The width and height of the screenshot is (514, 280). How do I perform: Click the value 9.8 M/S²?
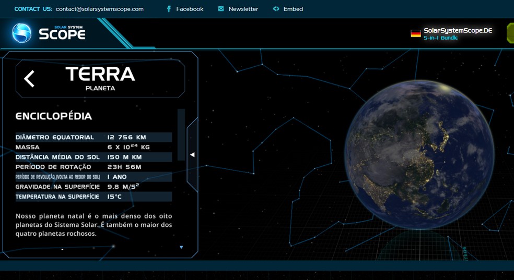click(123, 187)
